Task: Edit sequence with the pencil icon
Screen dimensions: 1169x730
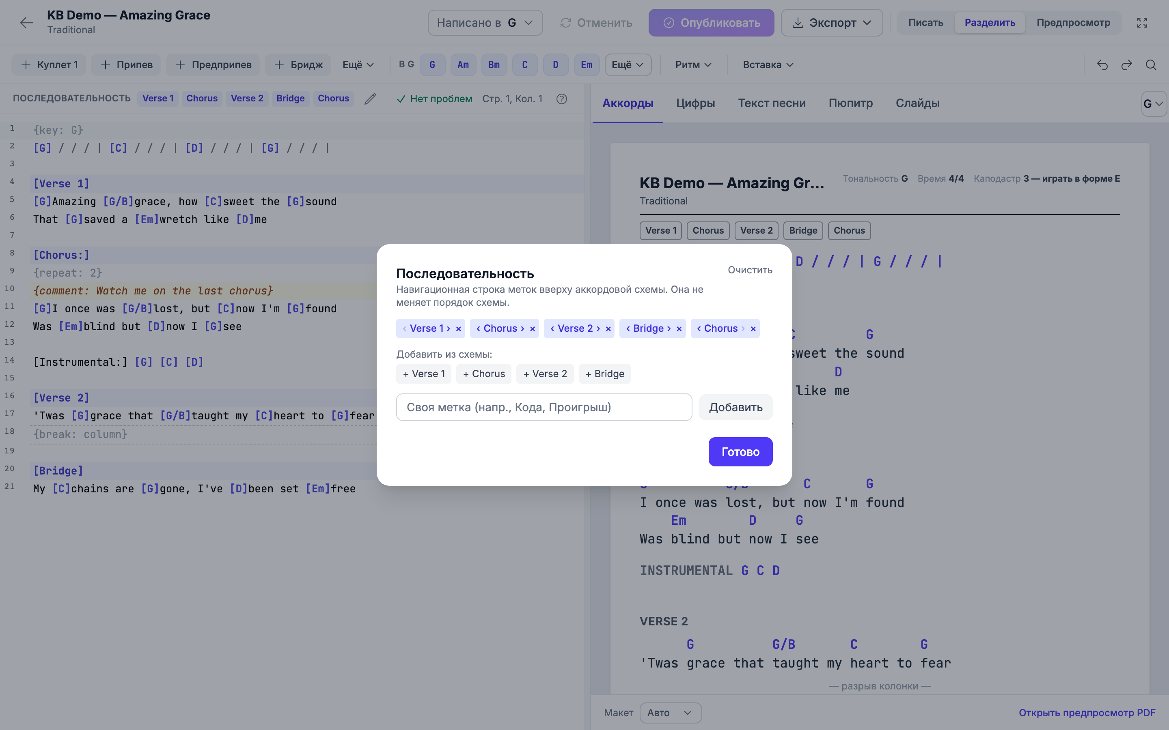Action: (370, 99)
